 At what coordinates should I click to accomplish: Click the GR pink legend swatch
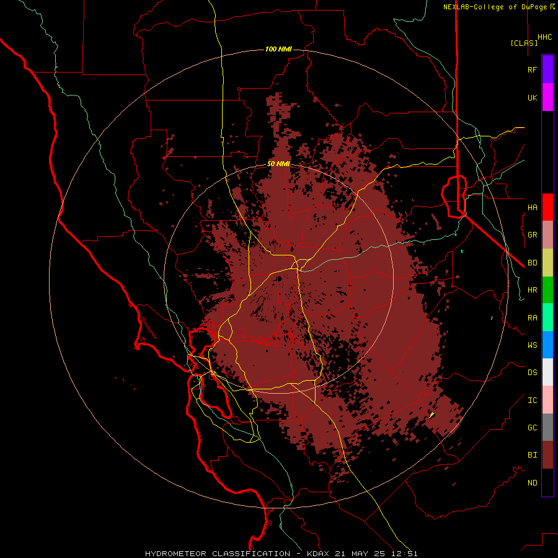[547, 235]
